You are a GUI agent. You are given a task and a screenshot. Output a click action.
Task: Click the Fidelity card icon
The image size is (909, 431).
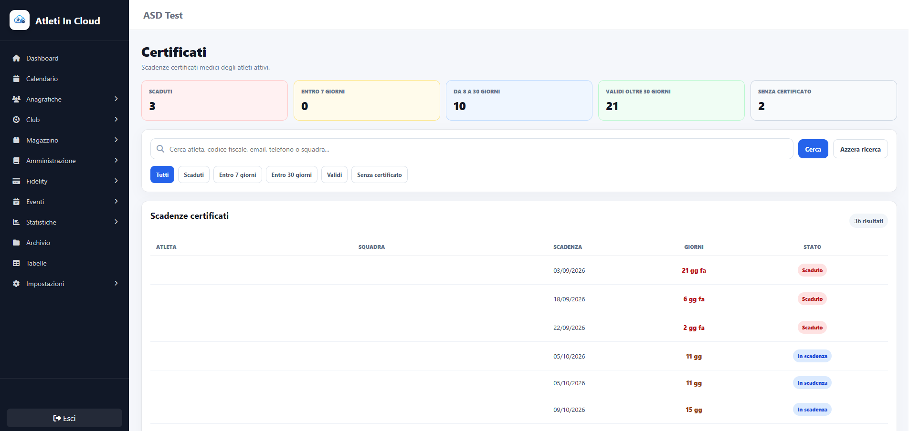click(16, 181)
